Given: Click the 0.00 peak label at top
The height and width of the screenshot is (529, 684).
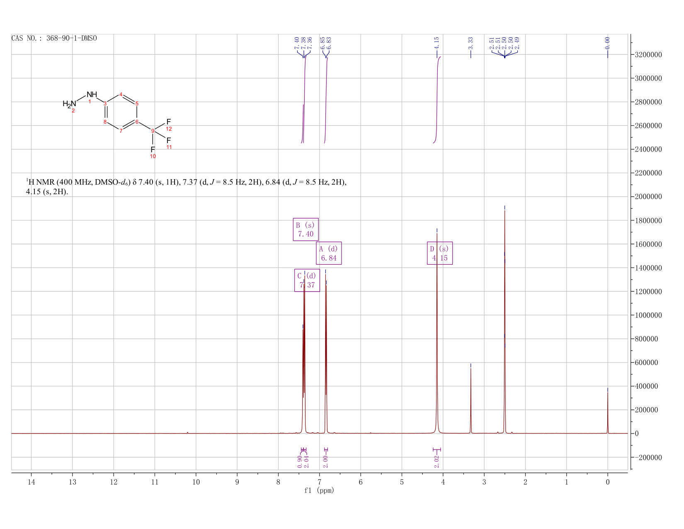Looking at the screenshot, I should coord(607,42).
